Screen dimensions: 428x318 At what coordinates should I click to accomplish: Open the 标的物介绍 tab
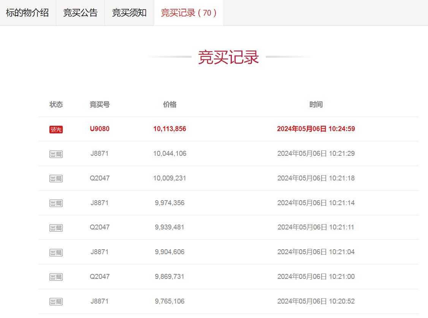(27, 13)
